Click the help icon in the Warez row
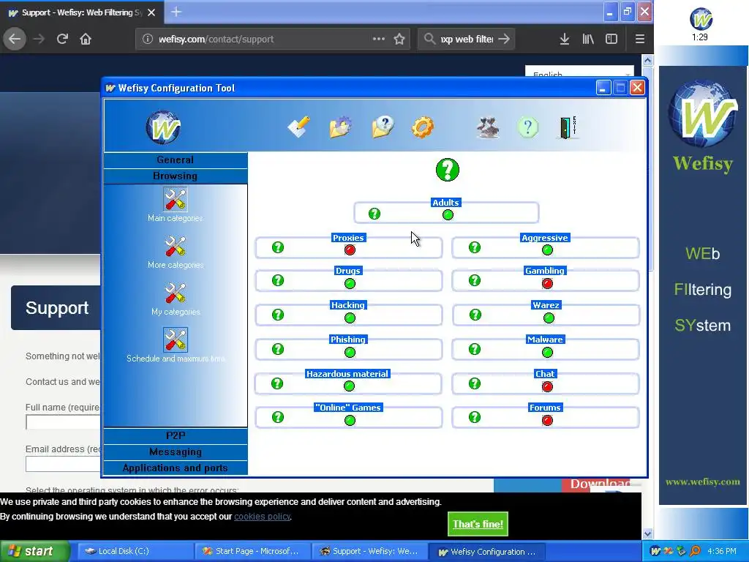 coord(475,315)
